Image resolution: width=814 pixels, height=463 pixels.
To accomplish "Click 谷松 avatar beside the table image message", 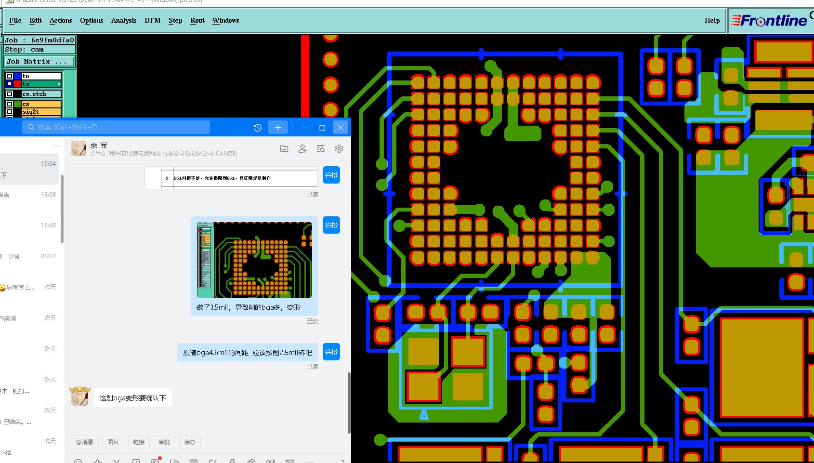I will [x=331, y=175].
